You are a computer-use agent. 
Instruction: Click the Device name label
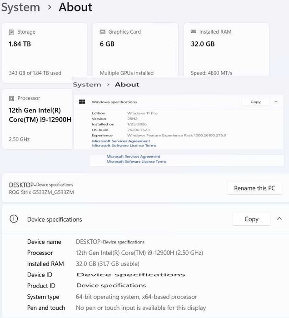click(x=44, y=242)
